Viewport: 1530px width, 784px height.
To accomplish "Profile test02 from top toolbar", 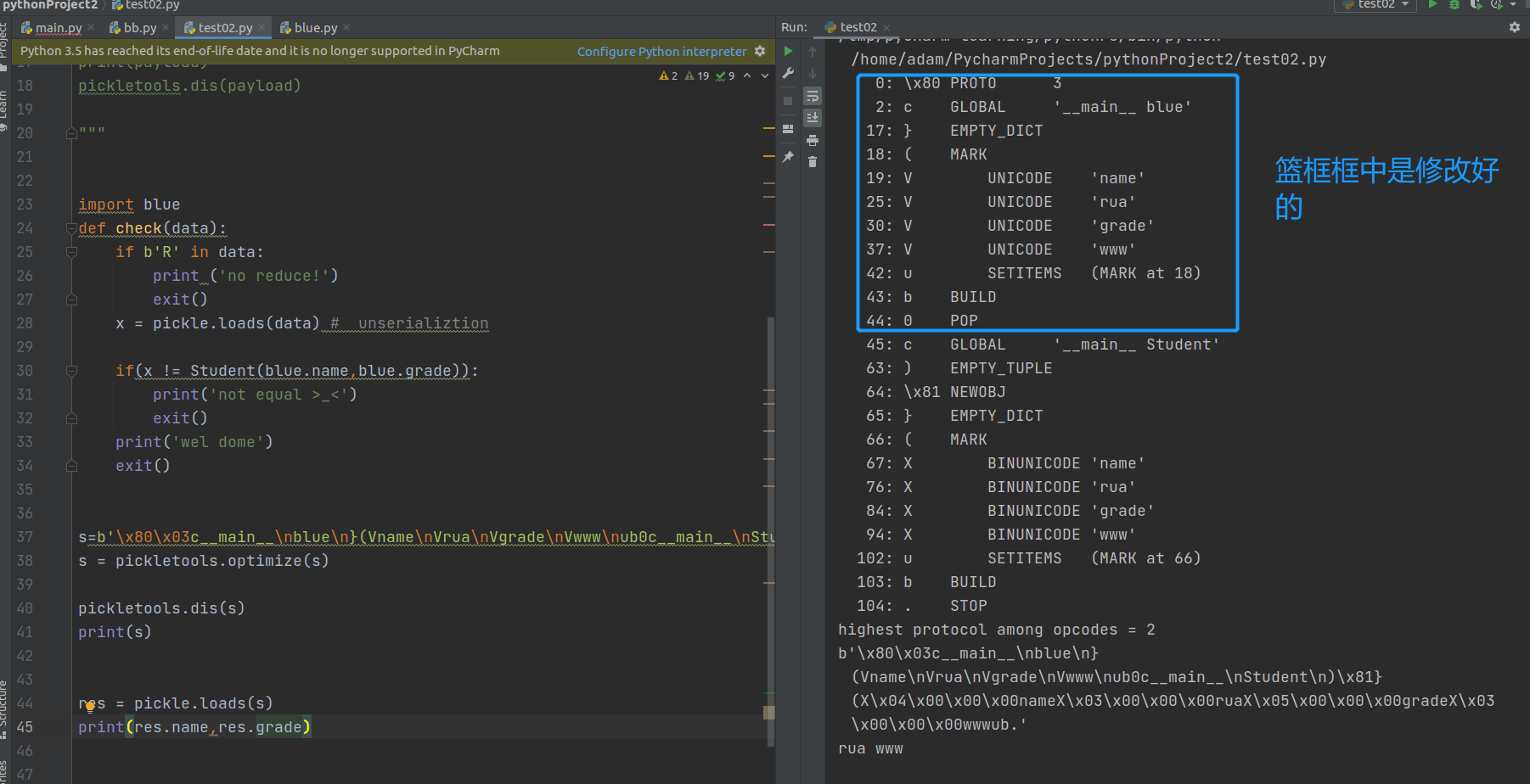I will coord(1496,4).
